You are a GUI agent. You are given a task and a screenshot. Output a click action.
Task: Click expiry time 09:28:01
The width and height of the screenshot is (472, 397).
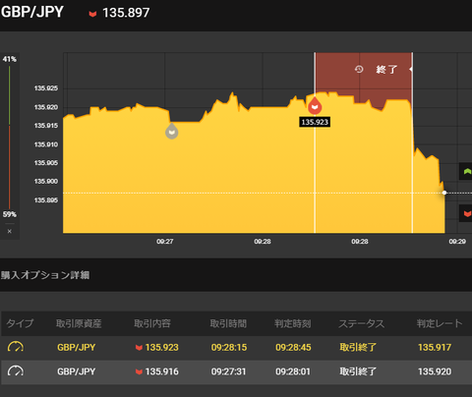tap(293, 371)
